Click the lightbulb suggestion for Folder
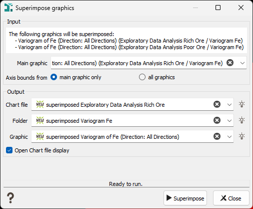This screenshot has width=253, height=209. pyautogui.click(x=241, y=120)
